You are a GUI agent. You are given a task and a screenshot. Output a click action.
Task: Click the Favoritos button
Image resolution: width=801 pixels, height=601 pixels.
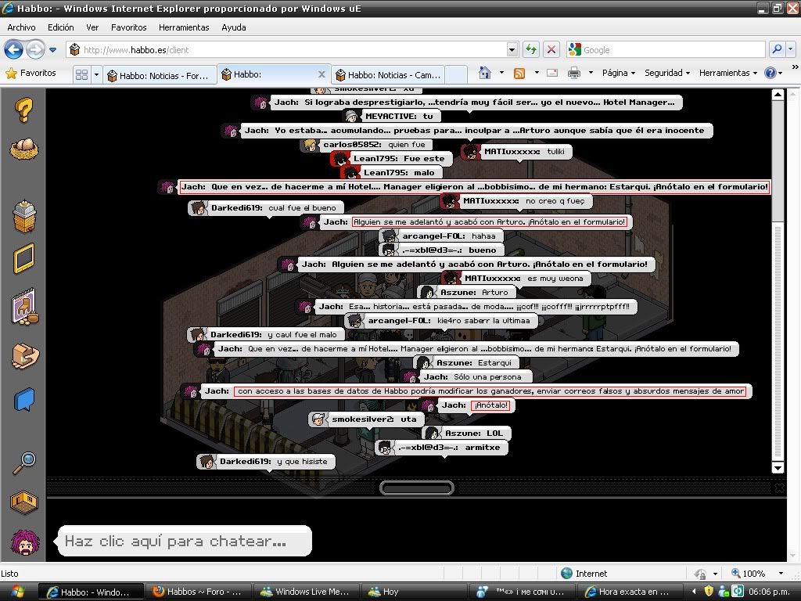[x=31, y=73]
